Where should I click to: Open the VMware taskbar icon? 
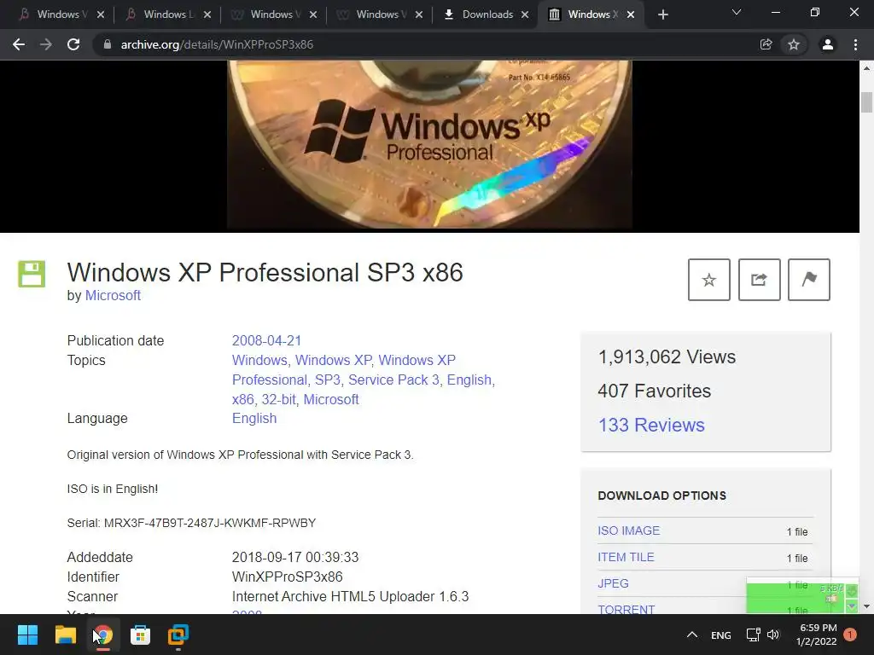(x=178, y=635)
